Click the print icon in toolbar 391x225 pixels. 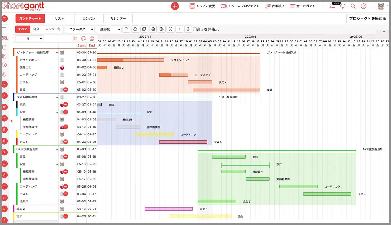click(135, 29)
